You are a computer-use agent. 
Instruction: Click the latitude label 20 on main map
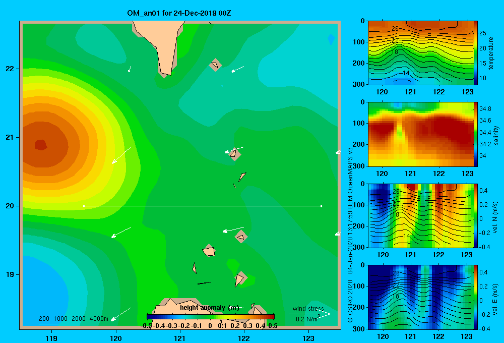coord(10,206)
